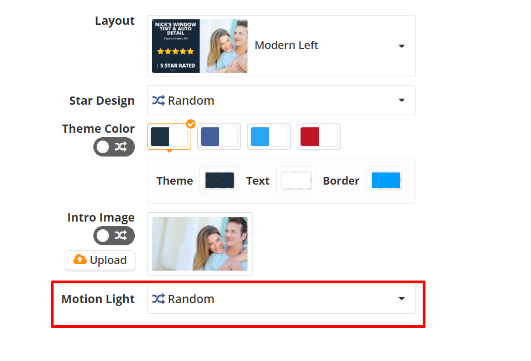Click the shuffle icon in Star Design

coord(159,100)
